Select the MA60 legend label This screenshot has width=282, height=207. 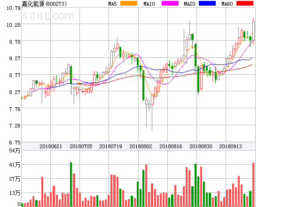click(x=227, y=4)
